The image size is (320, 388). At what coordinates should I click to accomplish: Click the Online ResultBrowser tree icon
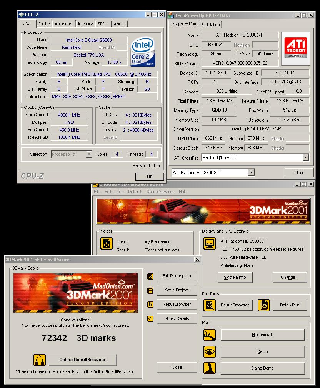point(40,360)
